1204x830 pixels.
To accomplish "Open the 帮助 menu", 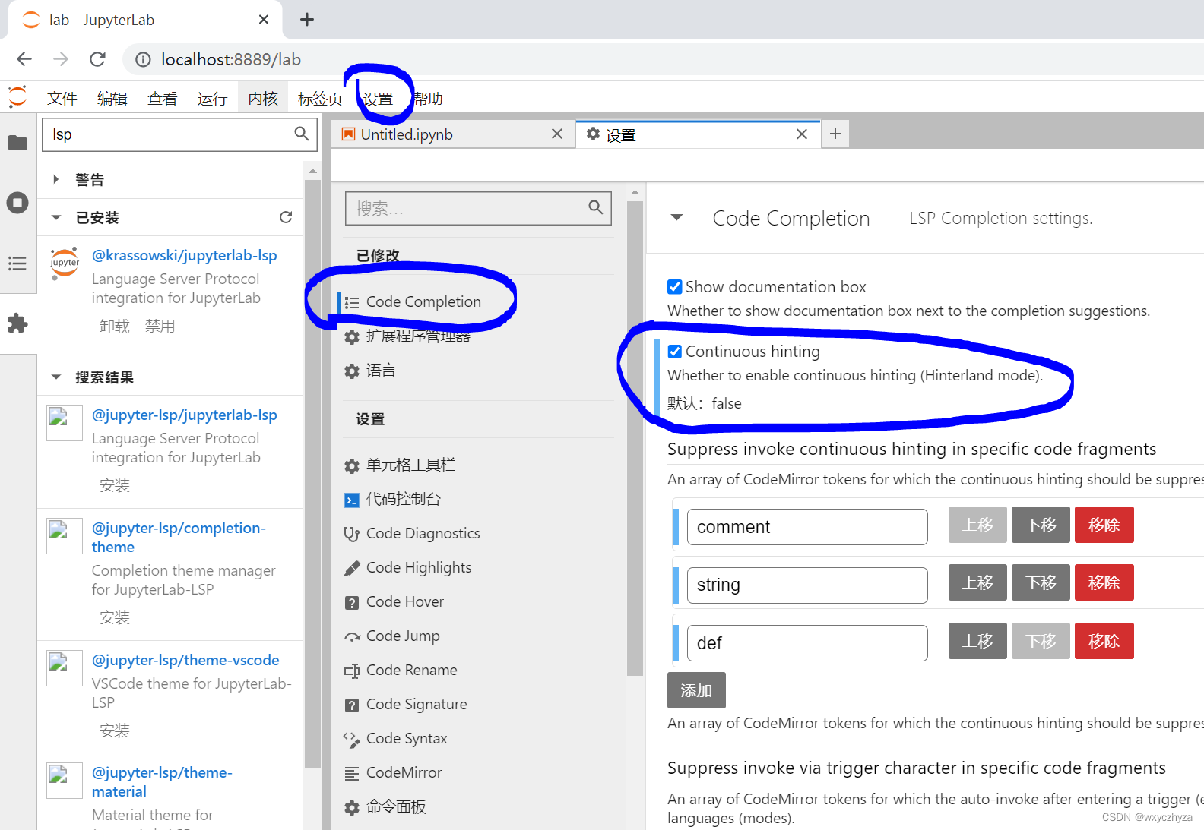I will 428,98.
